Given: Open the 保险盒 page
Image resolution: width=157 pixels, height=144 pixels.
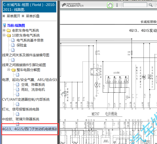Looking at the screenshot, I should pos(22,45).
